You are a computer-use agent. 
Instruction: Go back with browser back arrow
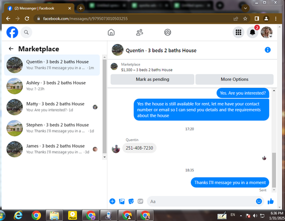[x=8, y=19]
